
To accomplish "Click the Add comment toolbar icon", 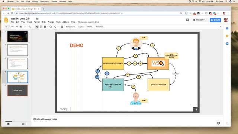I will 62,27.
